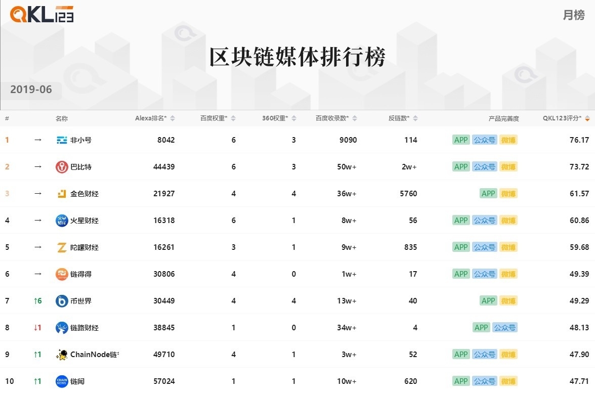Open the 巴比特 red logo icon

tap(62, 167)
